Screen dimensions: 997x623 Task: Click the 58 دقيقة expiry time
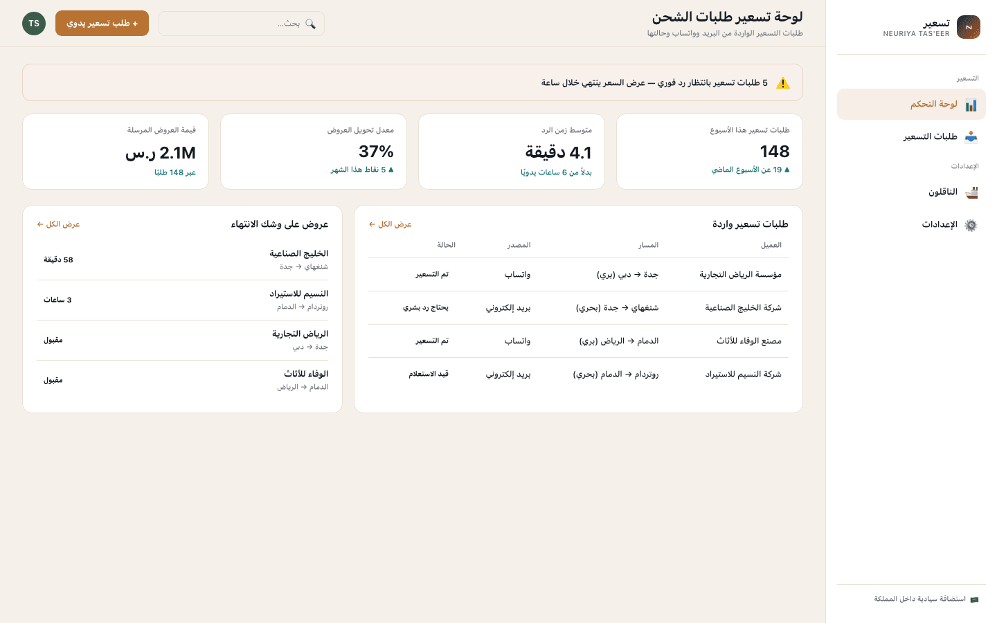coord(58,260)
